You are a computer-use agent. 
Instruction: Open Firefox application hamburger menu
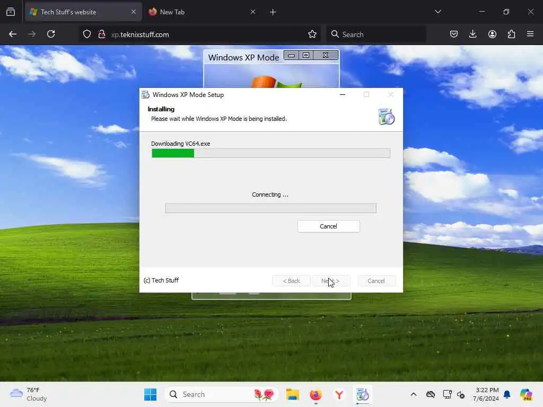530,34
